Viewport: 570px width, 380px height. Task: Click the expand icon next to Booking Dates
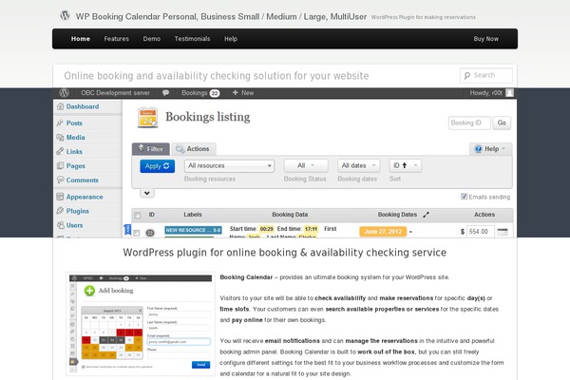point(426,215)
